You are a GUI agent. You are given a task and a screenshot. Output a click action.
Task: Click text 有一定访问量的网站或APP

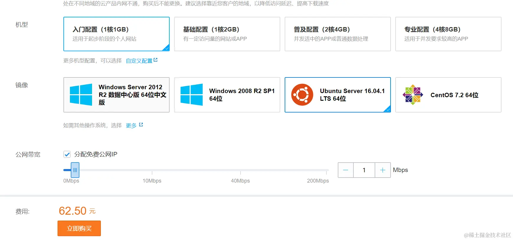tap(215, 39)
